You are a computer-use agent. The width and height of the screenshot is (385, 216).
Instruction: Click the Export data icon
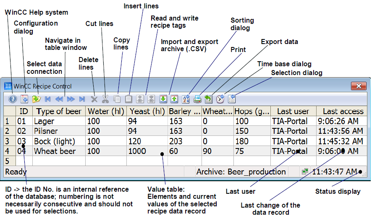click(209, 99)
